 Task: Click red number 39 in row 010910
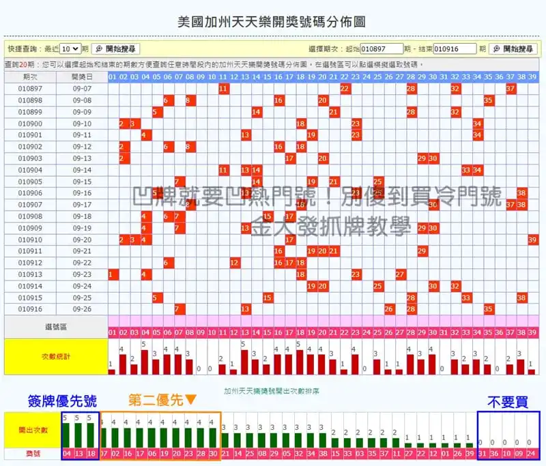tap(532, 239)
